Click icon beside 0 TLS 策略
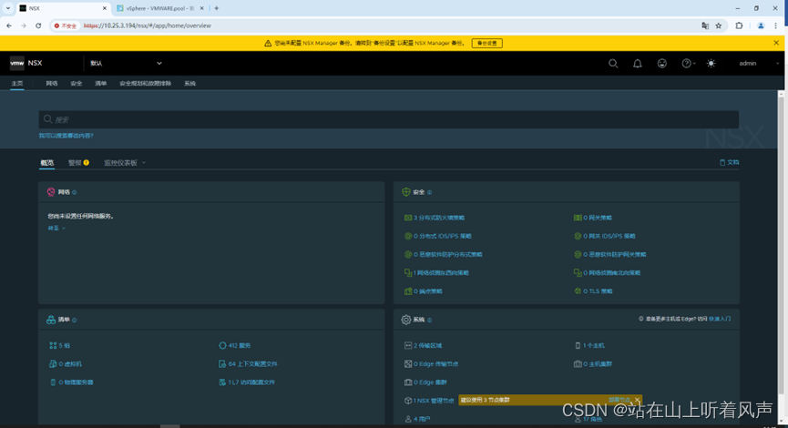The height and width of the screenshot is (428, 788). coord(578,291)
